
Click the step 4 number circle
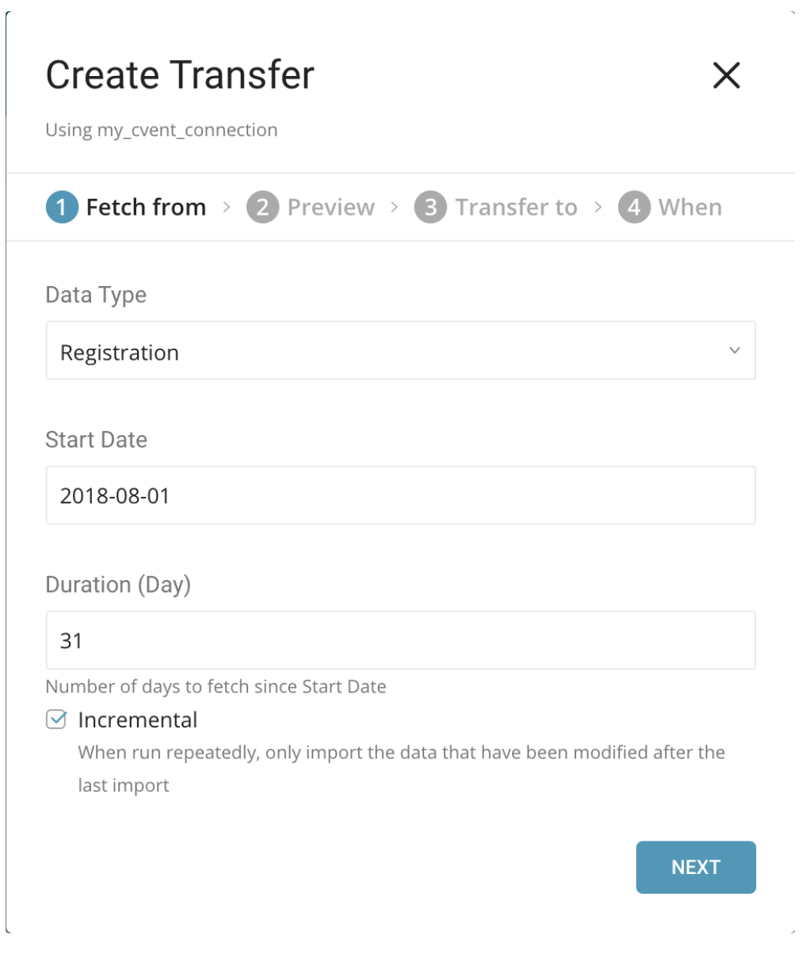634,208
